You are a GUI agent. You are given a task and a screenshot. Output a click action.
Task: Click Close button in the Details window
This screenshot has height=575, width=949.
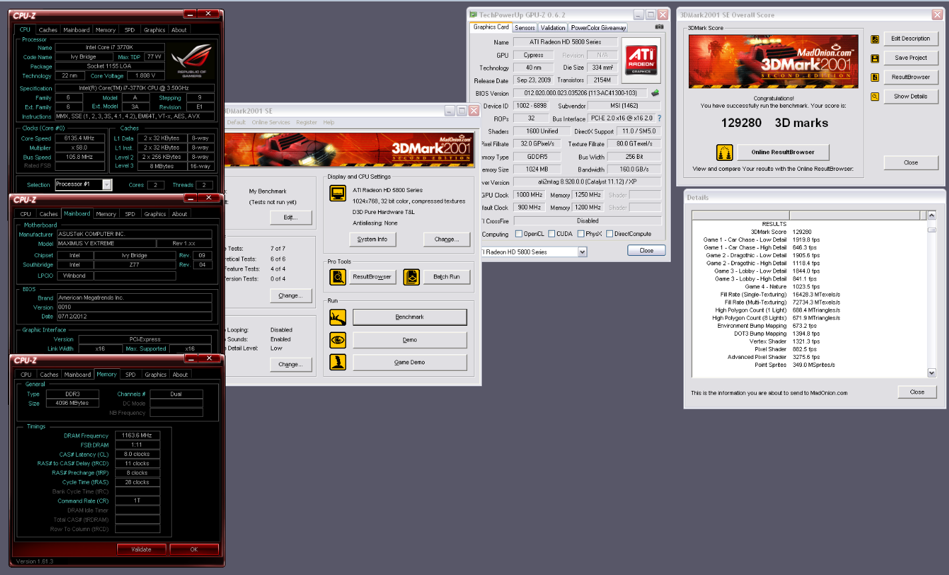[917, 392]
